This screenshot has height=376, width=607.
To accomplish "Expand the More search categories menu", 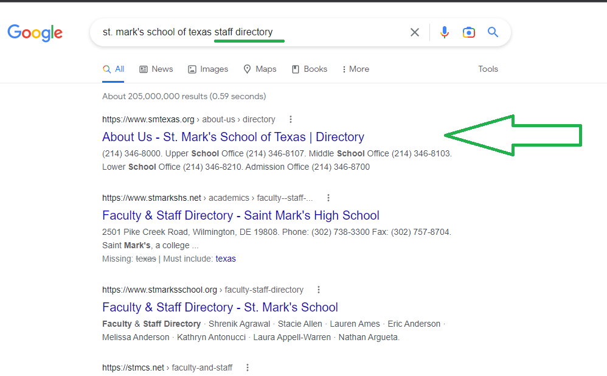I will point(355,69).
